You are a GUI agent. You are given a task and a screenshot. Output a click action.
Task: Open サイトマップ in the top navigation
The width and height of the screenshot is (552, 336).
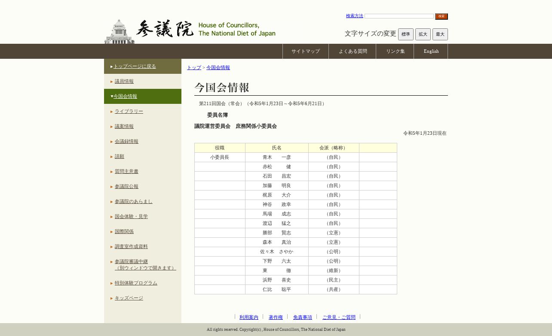[306, 51]
